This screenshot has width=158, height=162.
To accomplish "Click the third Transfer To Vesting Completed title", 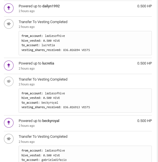I will [x=43, y=137].
